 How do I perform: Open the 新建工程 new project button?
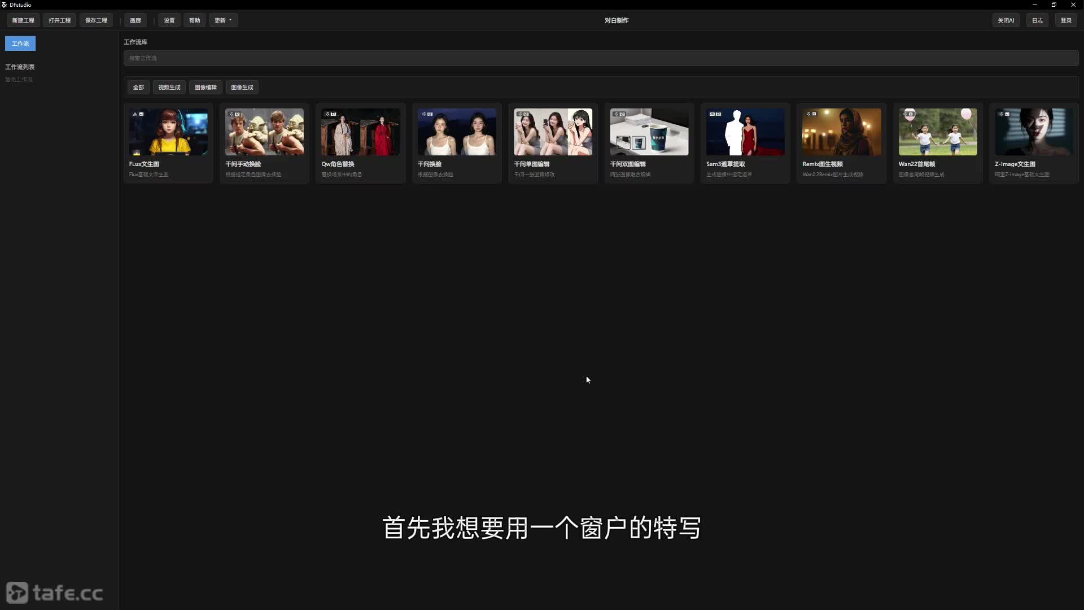[23, 20]
